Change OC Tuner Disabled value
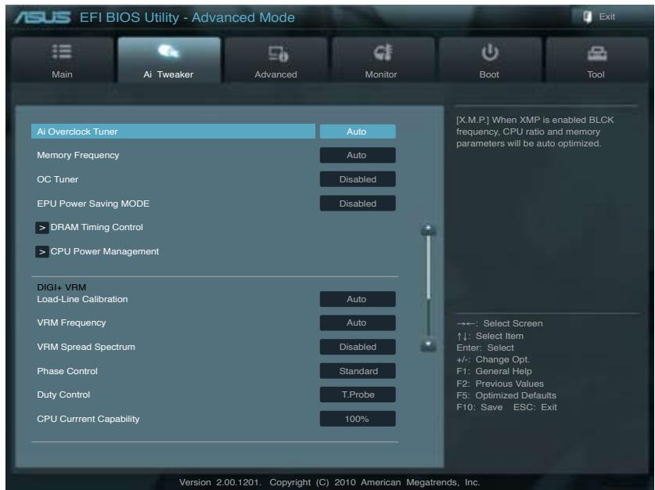 click(x=358, y=179)
